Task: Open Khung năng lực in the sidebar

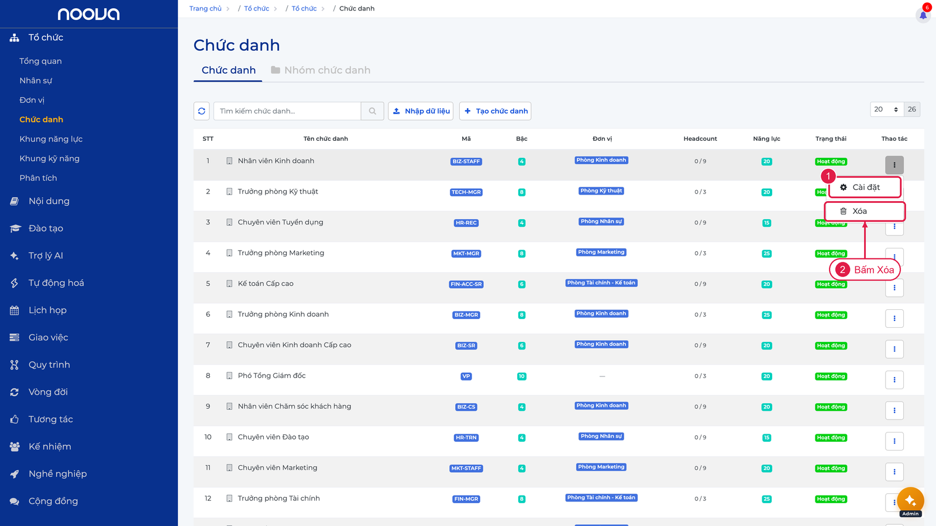Action: point(51,139)
